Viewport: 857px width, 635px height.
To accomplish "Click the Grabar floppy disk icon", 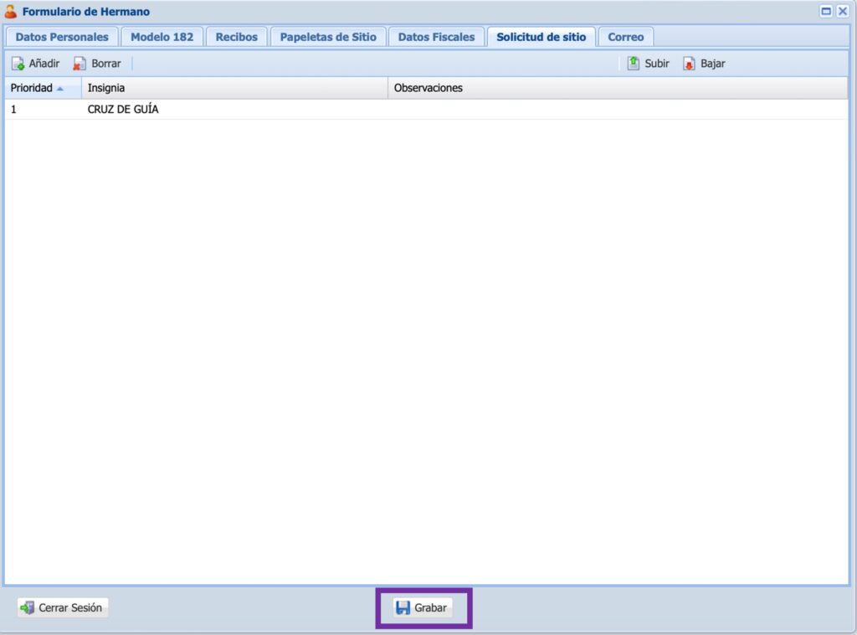I will 403,608.
